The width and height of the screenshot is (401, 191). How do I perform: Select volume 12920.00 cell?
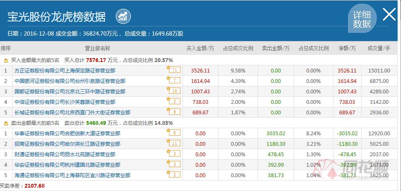(x=379, y=134)
